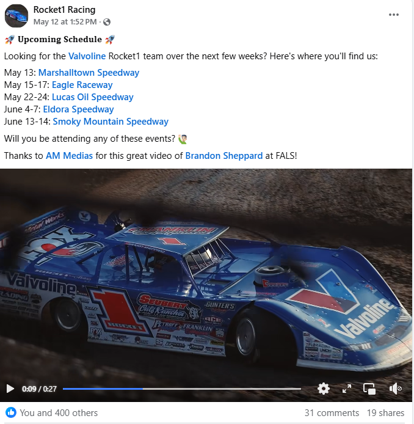Open the Valvoline link
The height and width of the screenshot is (424, 414).
(x=87, y=56)
